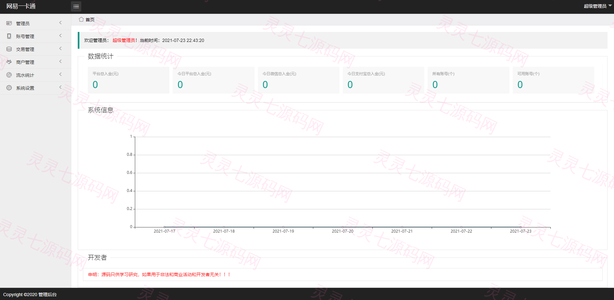Image resolution: width=614 pixels, height=300 pixels.
Task: Open the 流水统计 menu item
Action: pyautogui.click(x=35, y=75)
